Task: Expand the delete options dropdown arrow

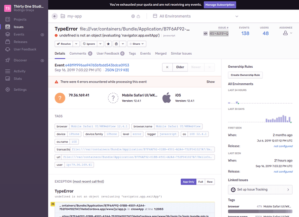Action: pos(123,44)
